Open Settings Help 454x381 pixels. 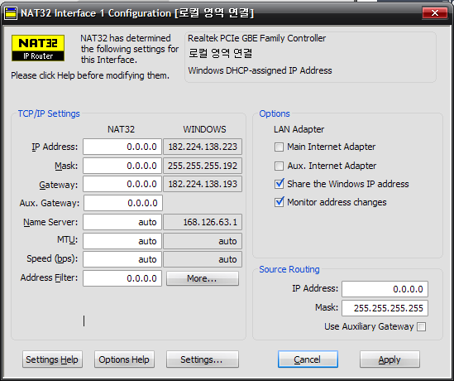pyautogui.click(x=52, y=359)
